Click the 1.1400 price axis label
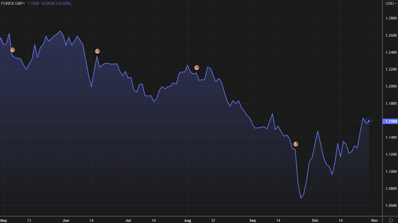 click(x=391, y=137)
